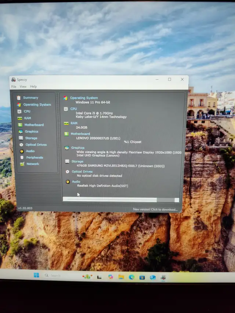Open the RAM section in sidebar
This screenshot has width=235, height=313.
28,118
